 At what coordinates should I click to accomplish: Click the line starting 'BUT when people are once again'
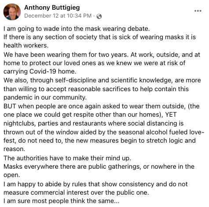pyautogui.click(x=102, y=106)
